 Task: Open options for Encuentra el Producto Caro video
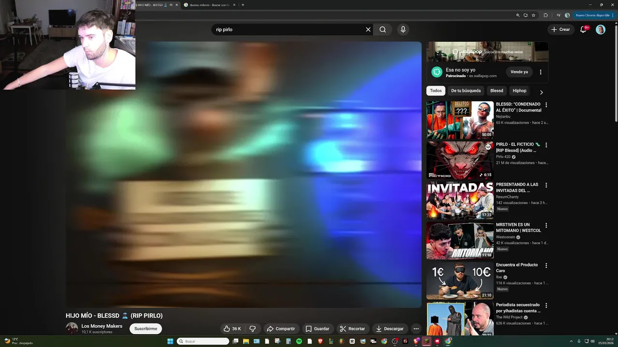546,265
